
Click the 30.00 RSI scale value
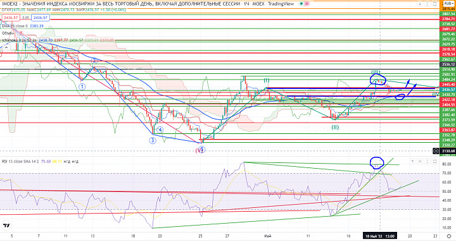(447, 210)
